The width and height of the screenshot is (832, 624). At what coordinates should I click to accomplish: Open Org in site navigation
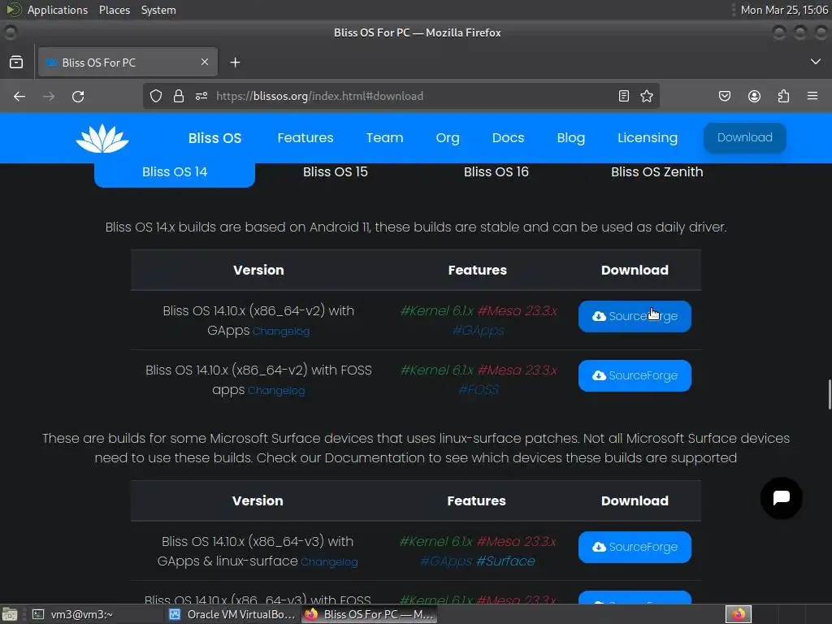point(448,138)
